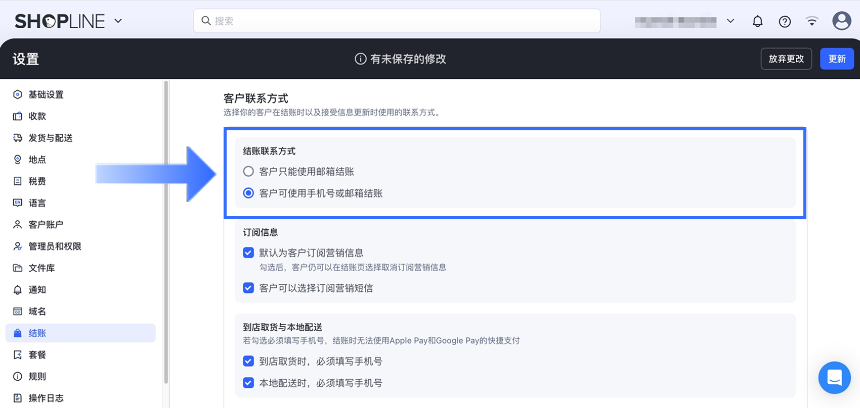Click the 设置 page title
The width and height of the screenshot is (860, 408).
pyautogui.click(x=26, y=59)
